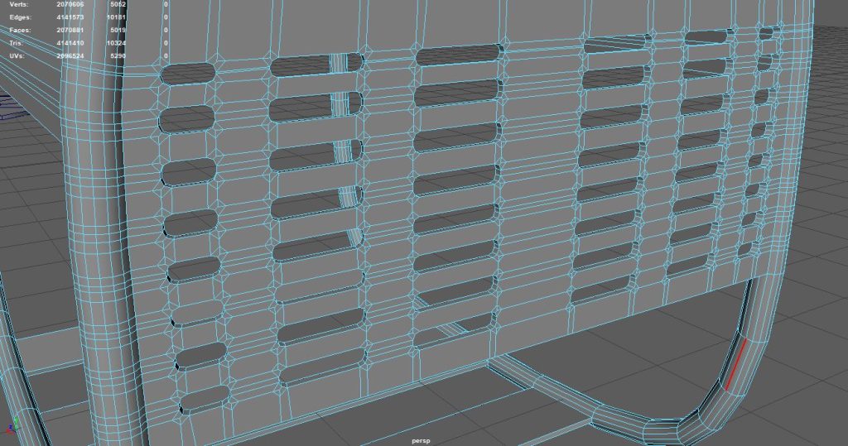The height and width of the screenshot is (446, 848).
Task: Click the 'Verts:' HUD label
Action: tap(19, 4)
